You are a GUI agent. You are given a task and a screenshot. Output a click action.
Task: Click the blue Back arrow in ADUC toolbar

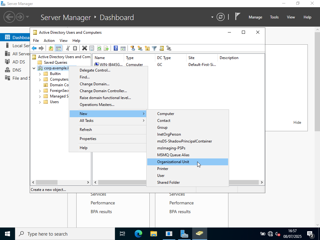(34, 48)
